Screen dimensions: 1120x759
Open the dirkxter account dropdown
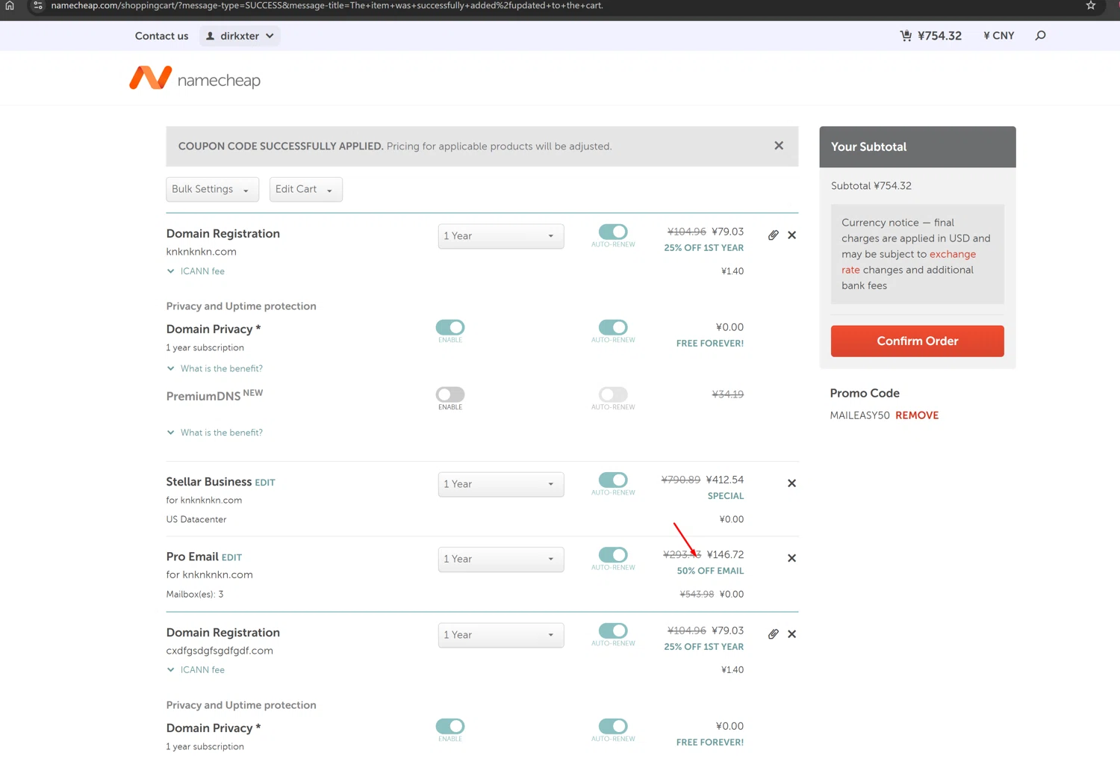(x=240, y=36)
